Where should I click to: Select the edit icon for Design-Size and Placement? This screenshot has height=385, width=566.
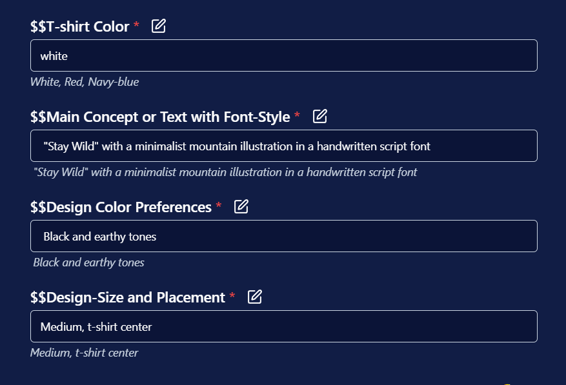[x=254, y=297]
